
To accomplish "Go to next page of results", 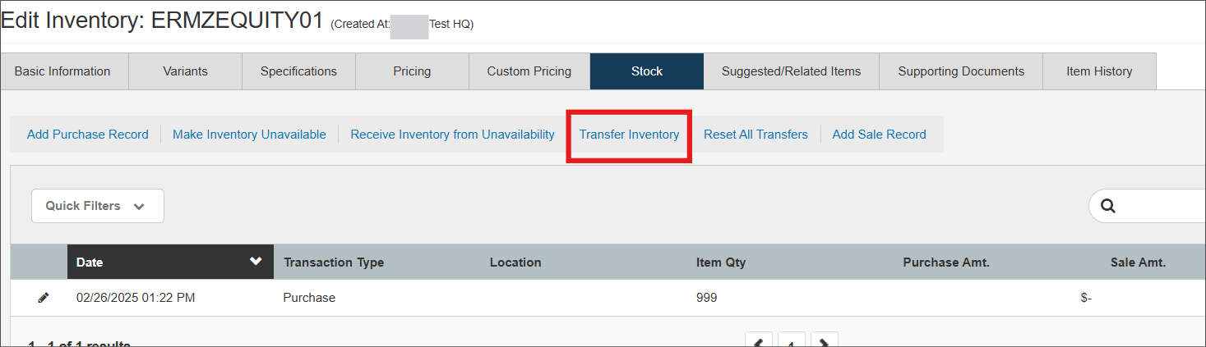I will 824,341.
